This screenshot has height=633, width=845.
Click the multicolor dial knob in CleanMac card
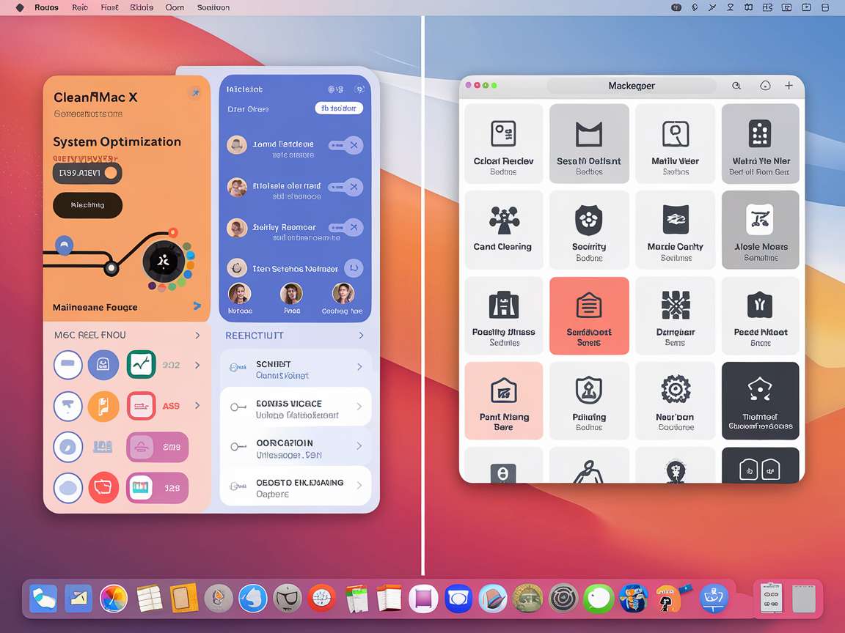point(164,262)
